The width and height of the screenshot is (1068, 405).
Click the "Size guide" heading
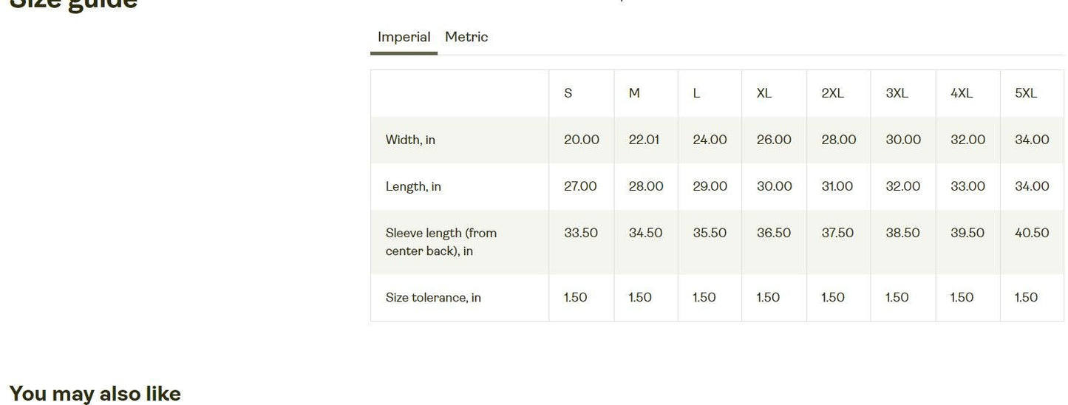click(73, 4)
